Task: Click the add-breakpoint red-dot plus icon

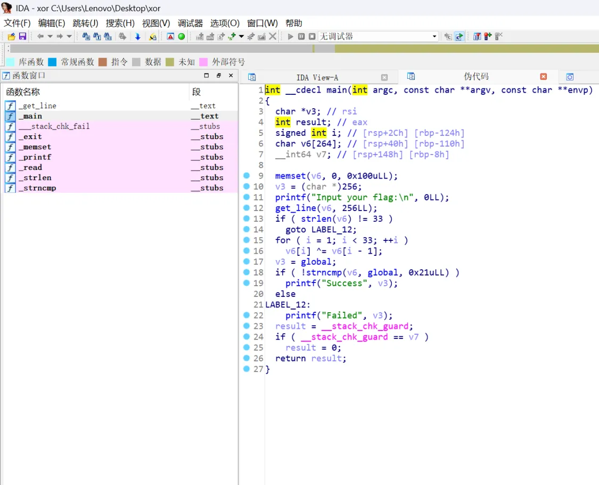Action: [487, 36]
